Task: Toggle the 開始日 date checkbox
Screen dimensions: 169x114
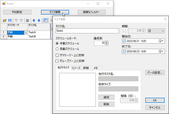Action: tap(124, 41)
